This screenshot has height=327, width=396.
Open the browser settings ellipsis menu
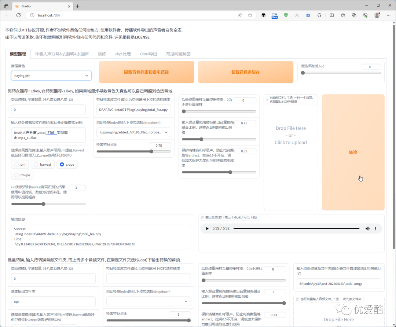[388, 15]
